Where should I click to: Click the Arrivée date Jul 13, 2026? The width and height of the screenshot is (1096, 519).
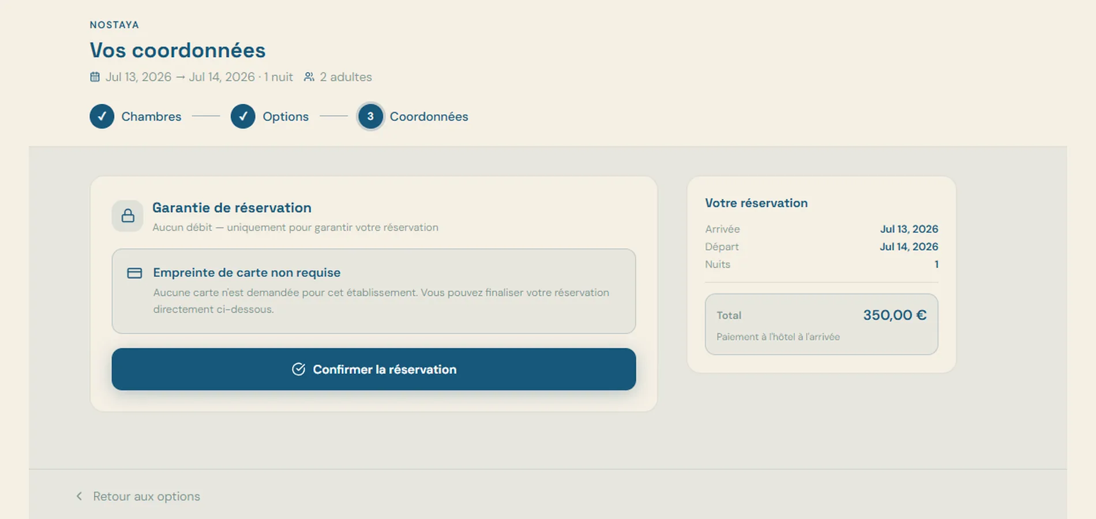pos(909,229)
